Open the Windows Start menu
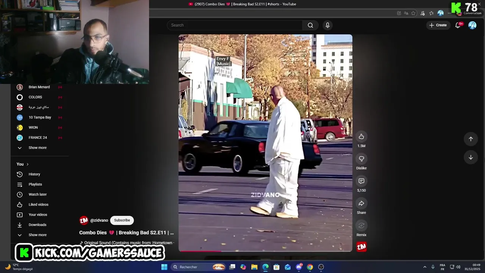Viewport: 485px width, 273px height. tap(164, 267)
